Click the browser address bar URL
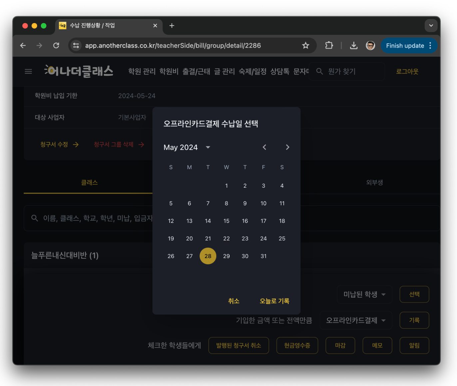The width and height of the screenshot is (457, 386). pyautogui.click(x=173, y=46)
